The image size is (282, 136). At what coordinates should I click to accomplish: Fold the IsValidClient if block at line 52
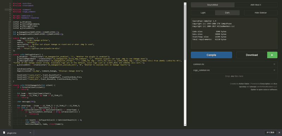(x=12, y=110)
